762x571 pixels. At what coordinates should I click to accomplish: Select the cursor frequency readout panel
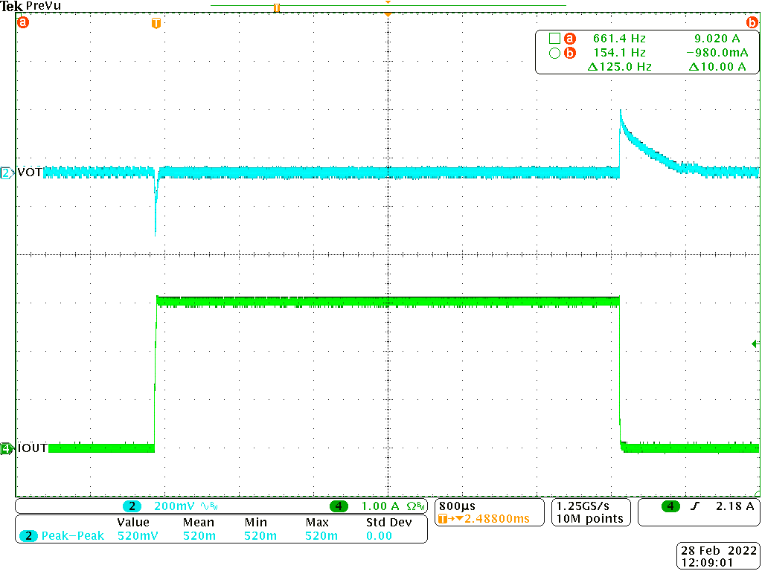(x=646, y=52)
